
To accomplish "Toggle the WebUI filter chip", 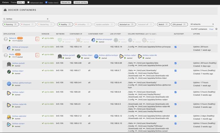I will coord(163,24).
